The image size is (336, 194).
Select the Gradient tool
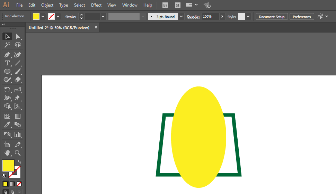(18, 116)
